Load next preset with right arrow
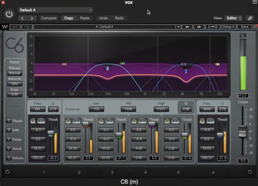The image size is (258, 186). coord(199,27)
